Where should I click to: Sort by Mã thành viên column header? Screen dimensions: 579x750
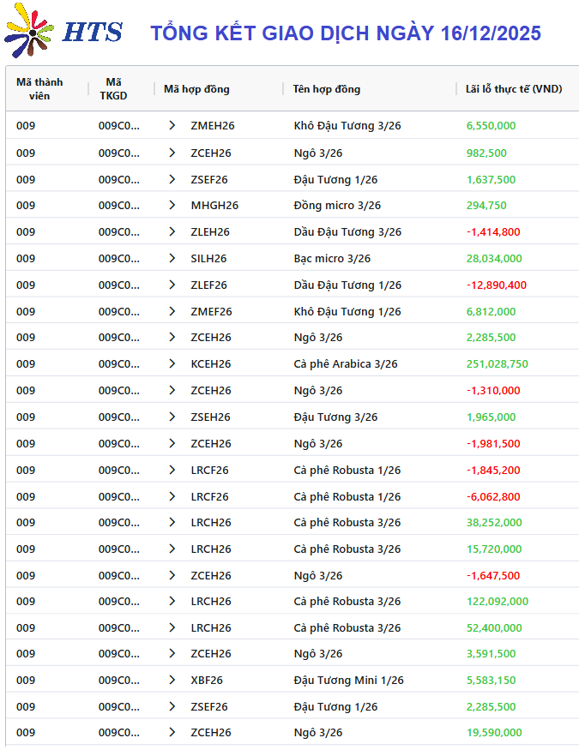[x=39, y=89]
